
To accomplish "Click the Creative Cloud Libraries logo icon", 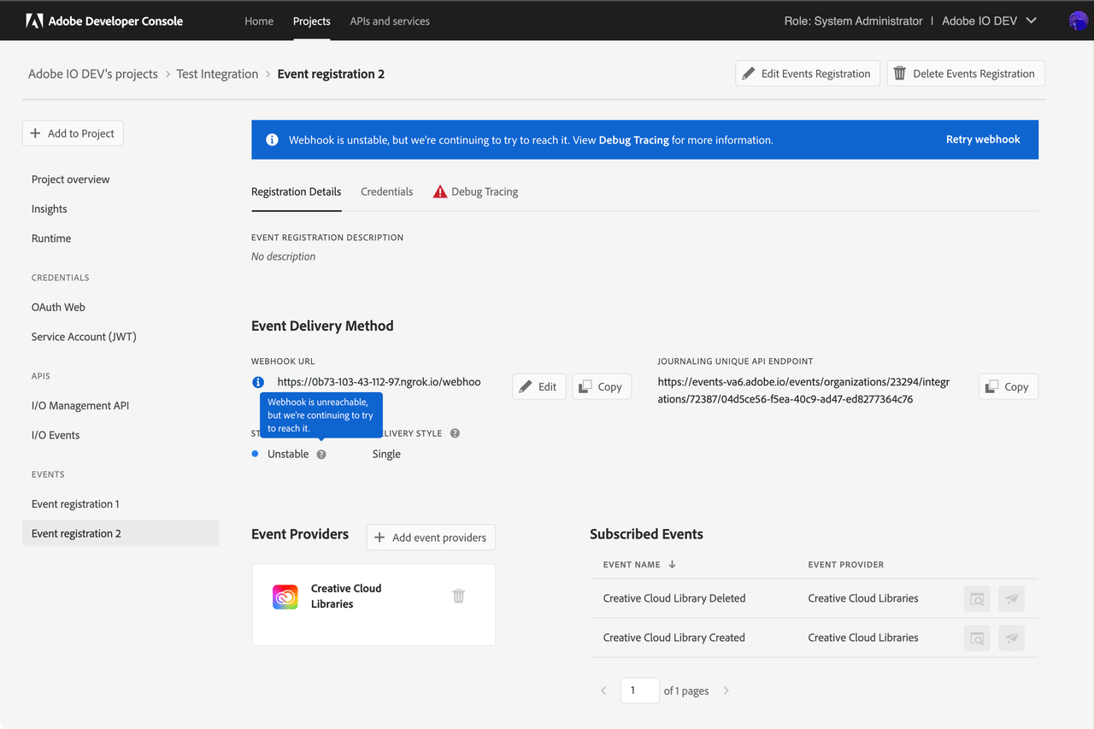I will [285, 597].
